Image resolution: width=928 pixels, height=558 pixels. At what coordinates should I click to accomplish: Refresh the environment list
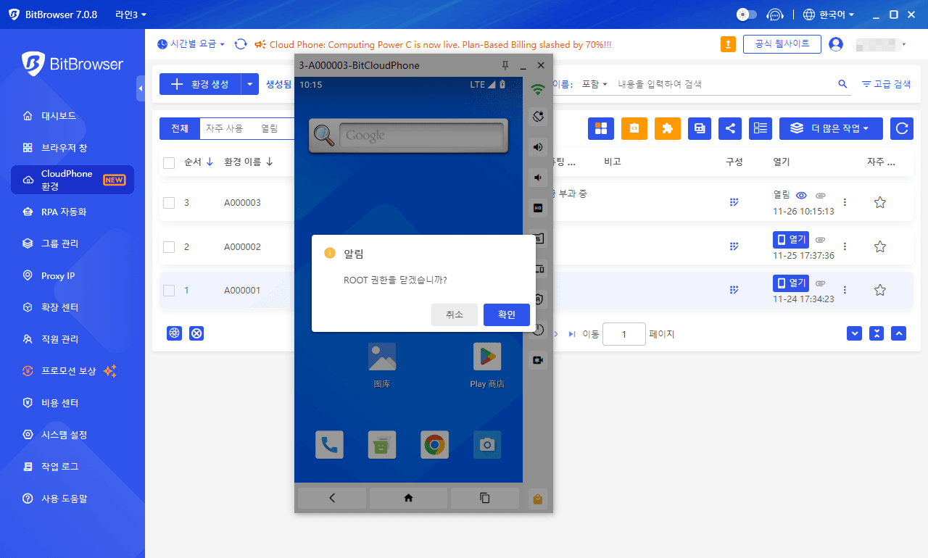[901, 128]
